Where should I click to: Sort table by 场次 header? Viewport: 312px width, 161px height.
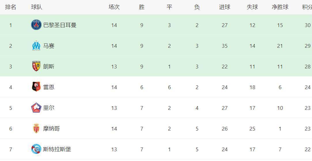pyautogui.click(x=114, y=7)
